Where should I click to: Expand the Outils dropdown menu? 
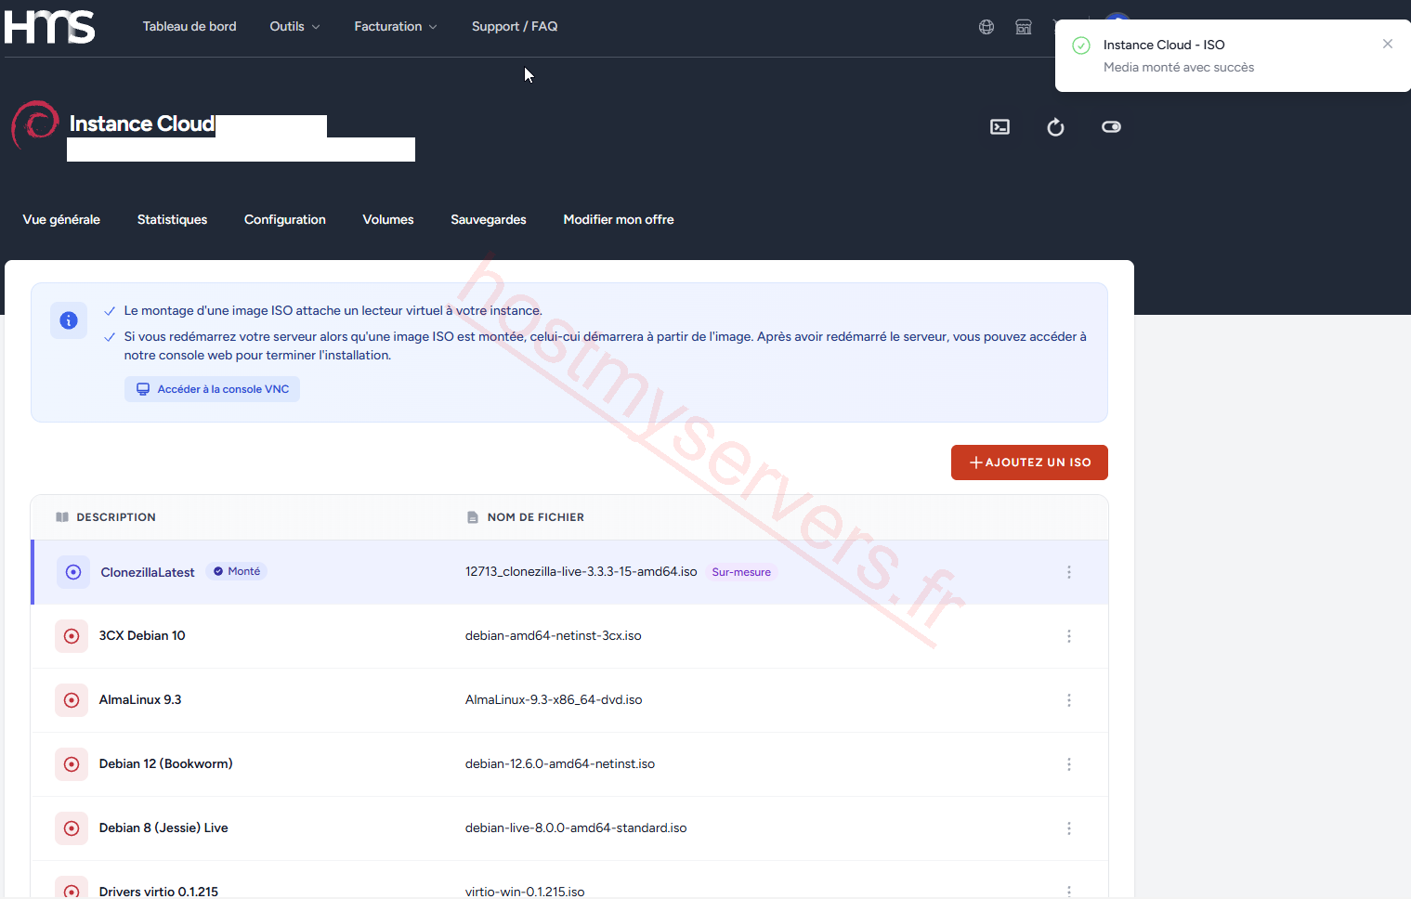coord(294,27)
